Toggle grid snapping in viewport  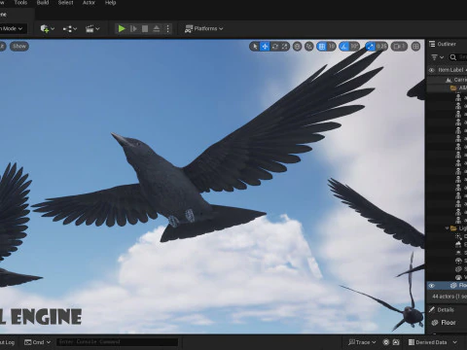click(x=322, y=47)
